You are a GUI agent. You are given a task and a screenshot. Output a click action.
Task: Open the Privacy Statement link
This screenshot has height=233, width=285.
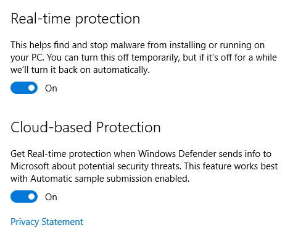tap(47, 222)
